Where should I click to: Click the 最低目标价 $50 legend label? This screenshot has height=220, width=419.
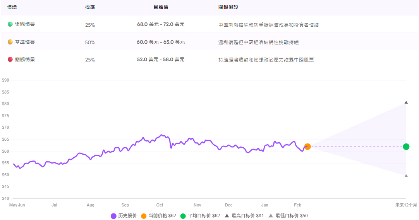point(292,216)
